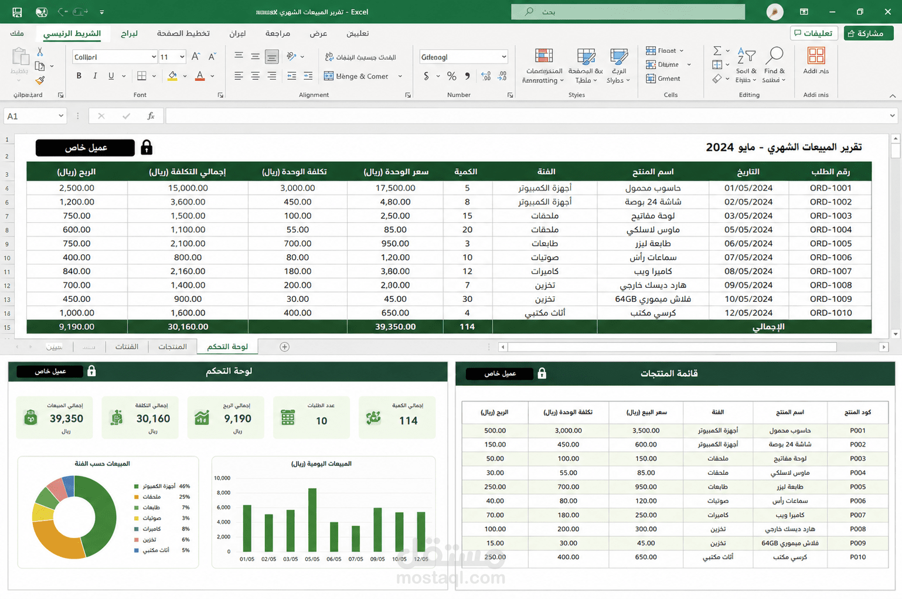
Task: Apply the yellow fill color bucket
Action: (172, 76)
